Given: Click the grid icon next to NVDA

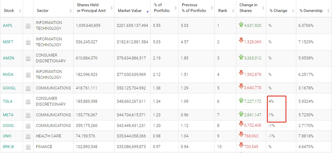Looking at the screenshot, I should coord(28,75).
